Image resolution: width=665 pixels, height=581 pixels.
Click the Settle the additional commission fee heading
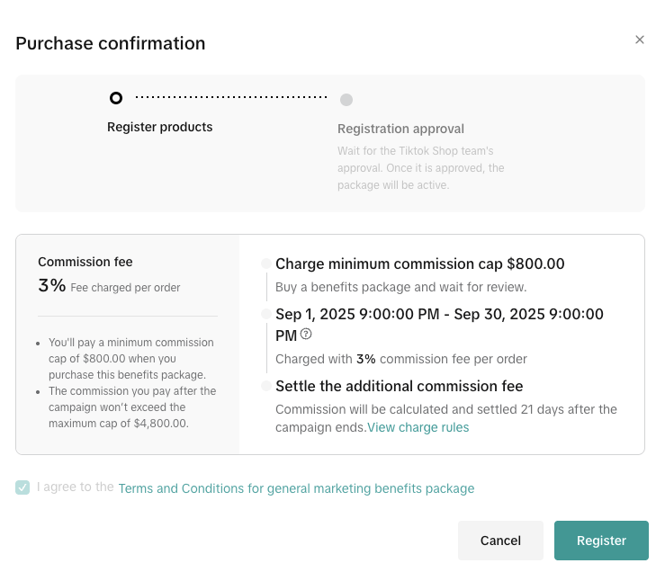coord(399,386)
